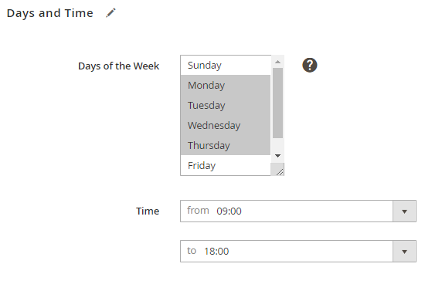The width and height of the screenshot is (425, 284).
Task: Open the question mark help tooltip
Action: pos(310,66)
